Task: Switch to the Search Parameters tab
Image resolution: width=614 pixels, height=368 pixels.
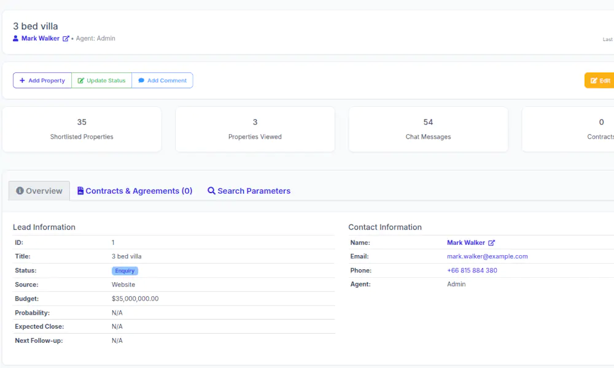Action: (x=254, y=191)
